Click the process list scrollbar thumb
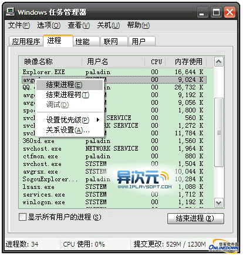Image resolution: width=243 pixels, height=256 pixels. click(x=219, y=132)
